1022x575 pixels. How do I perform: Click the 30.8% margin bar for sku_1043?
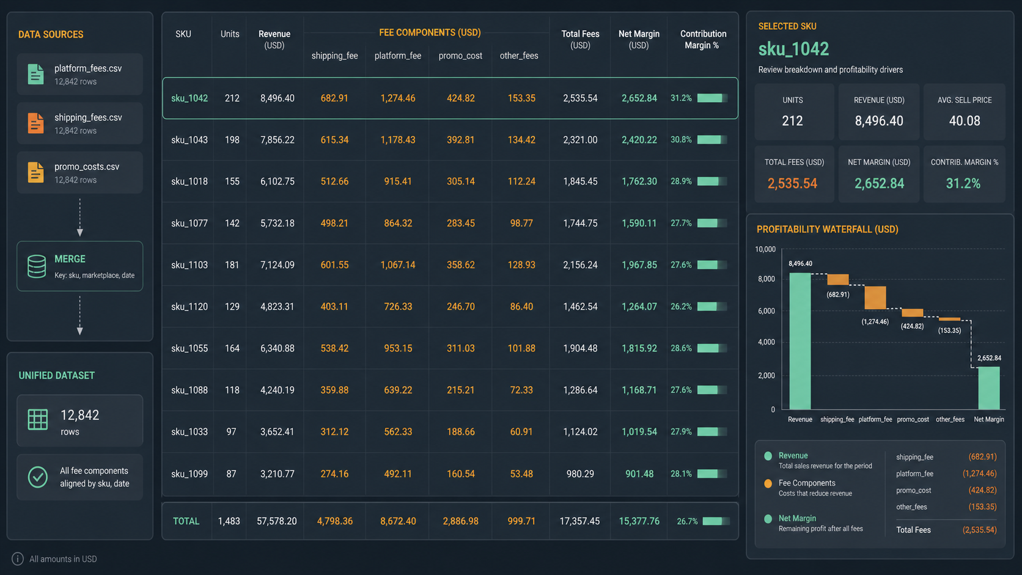tap(712, 140)
